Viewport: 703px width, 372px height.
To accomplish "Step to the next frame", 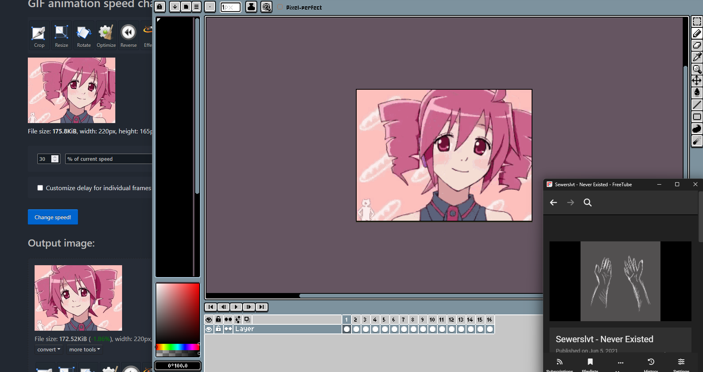I will click(x=249, y=307).
